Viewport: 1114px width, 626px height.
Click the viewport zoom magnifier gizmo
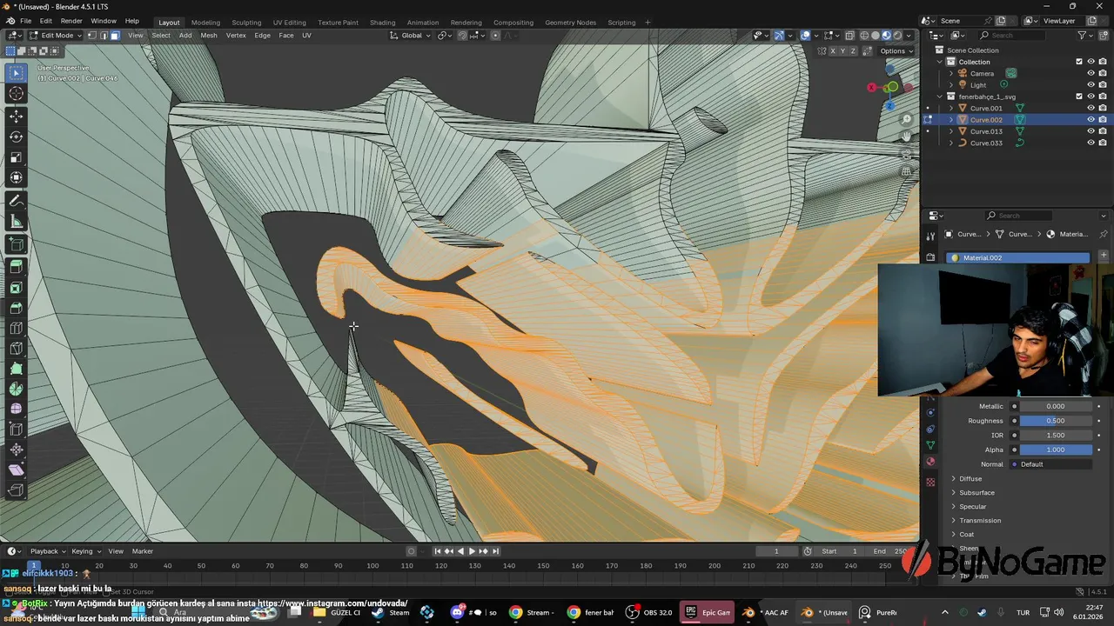906,119
